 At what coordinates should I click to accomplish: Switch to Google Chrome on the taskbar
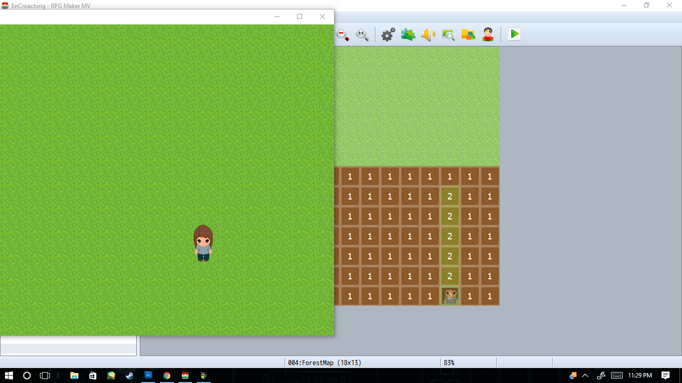point(167,376)
